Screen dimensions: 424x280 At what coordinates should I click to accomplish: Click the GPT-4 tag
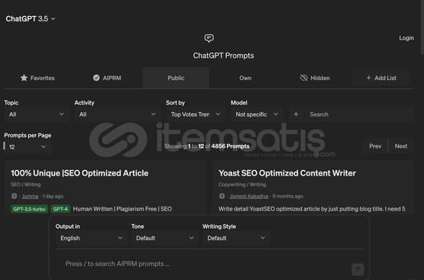(x=60, y=209)
